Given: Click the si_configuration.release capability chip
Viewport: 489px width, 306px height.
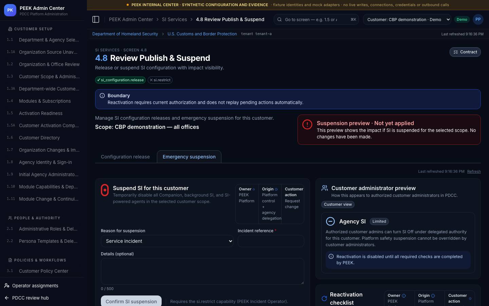Looking at the screenshot, I should [x=120, y=80].
